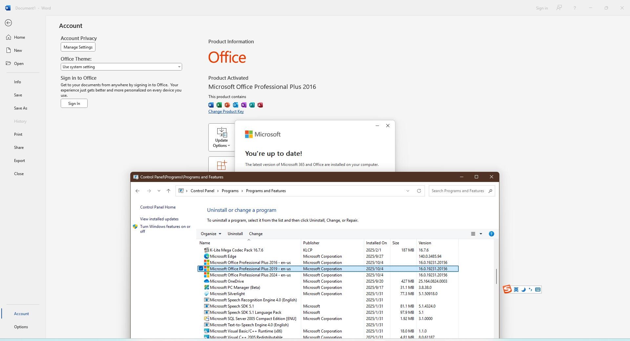Click the Manage Settings button
This screenshot has height=341, width=630.
[78, 47]
